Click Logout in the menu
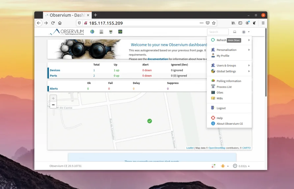This screenshot has width=294, height=189. coord(221,108)
